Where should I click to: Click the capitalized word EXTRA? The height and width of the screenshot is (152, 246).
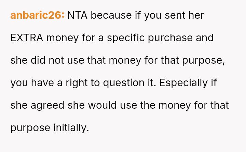[27, 38]
